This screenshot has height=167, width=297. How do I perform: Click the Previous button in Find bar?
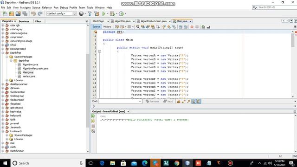point(153,102)
